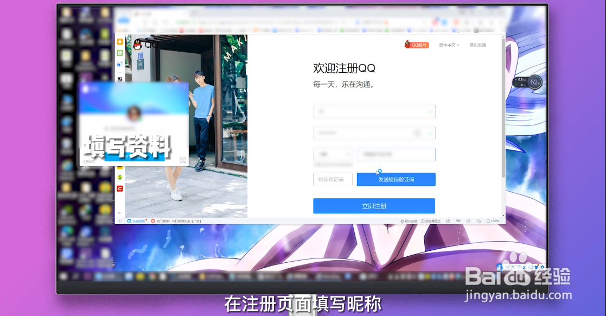Open the TikTok sidebar shortcut

click(120, 79)
